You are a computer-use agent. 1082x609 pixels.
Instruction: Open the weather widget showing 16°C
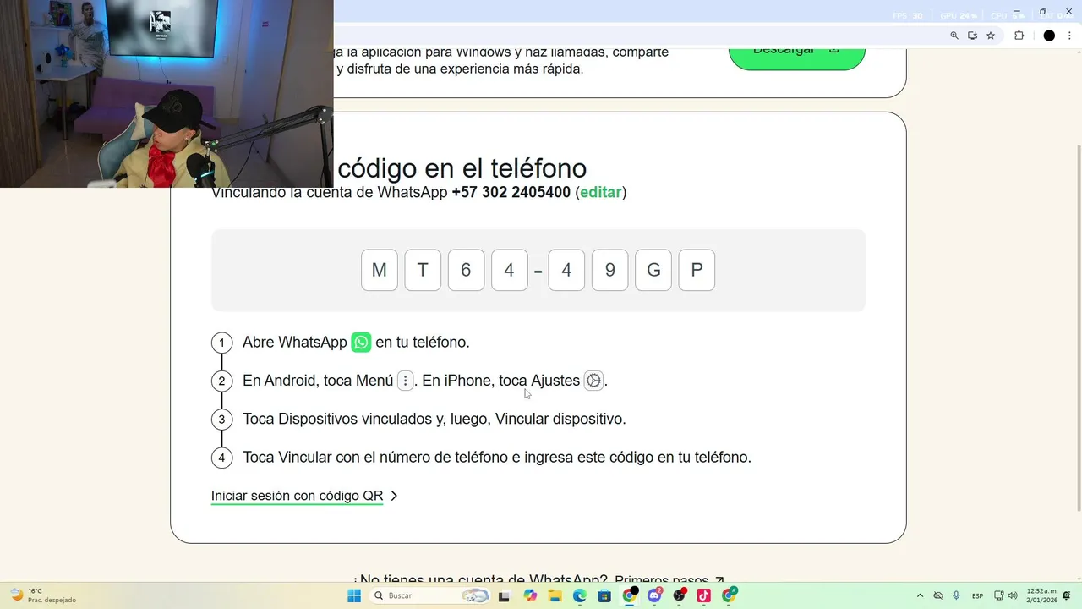click(42, 595)
